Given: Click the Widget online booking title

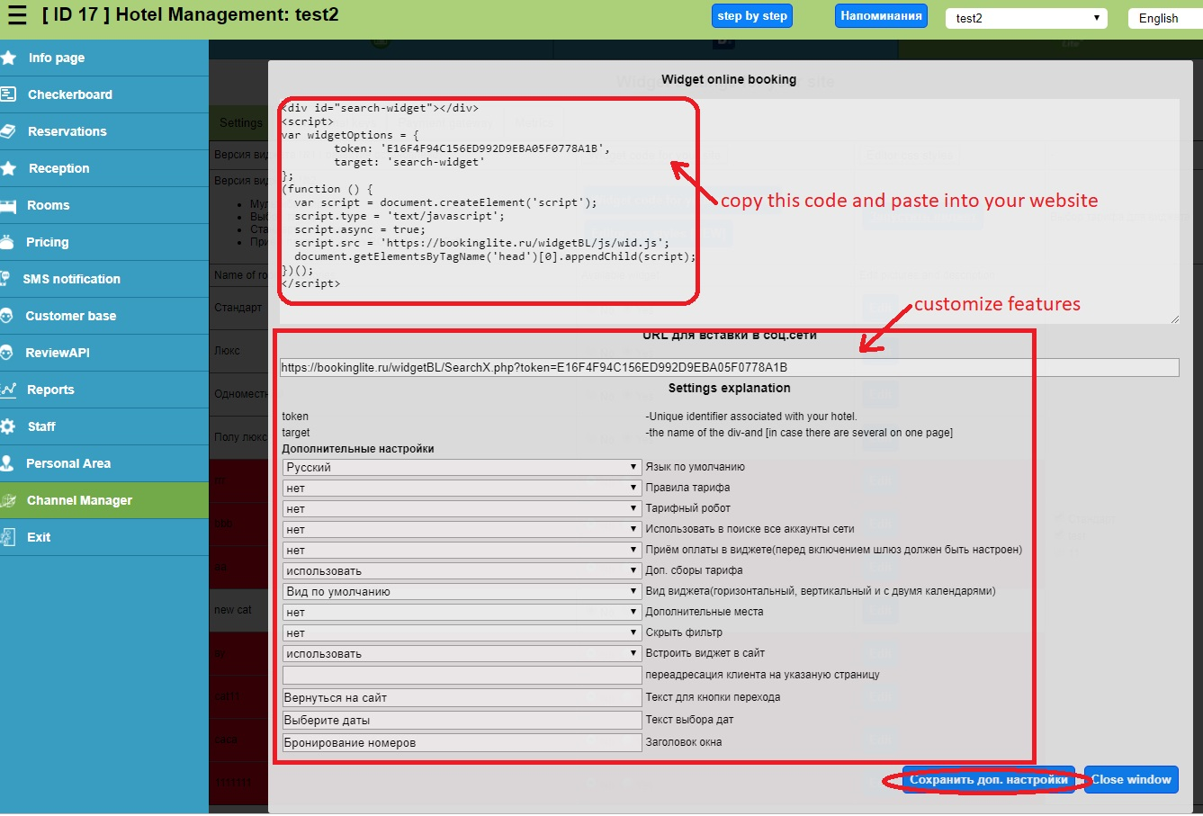Looking at the screenshot, I should [x=729, y=79].
